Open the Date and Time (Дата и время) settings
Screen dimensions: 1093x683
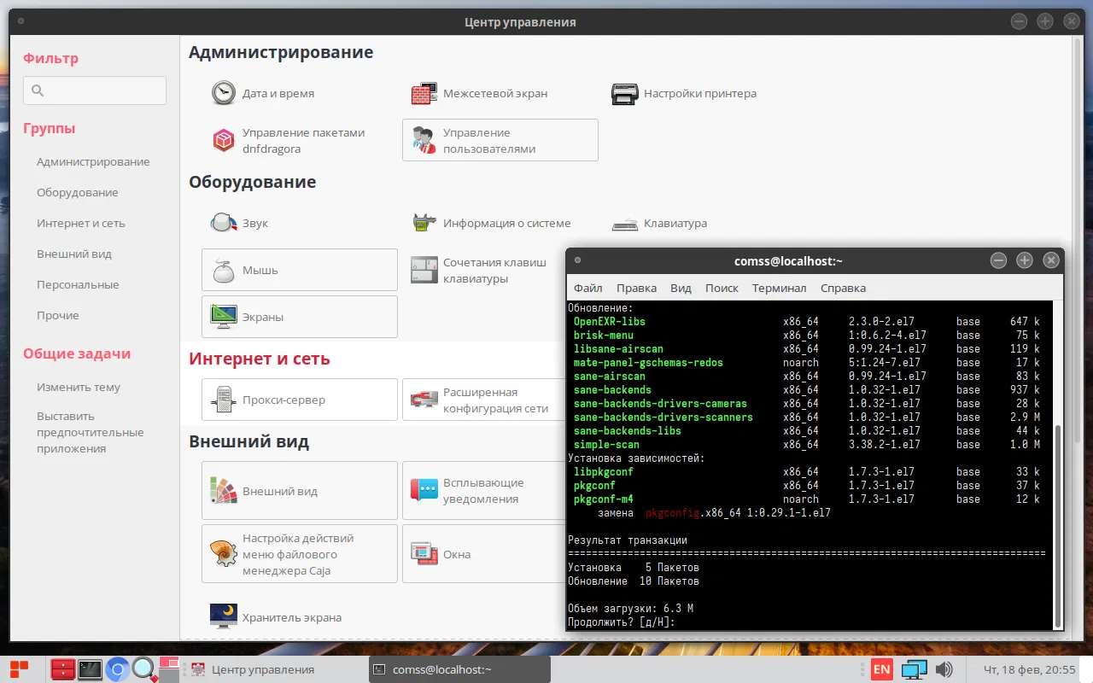pos(263,93)
